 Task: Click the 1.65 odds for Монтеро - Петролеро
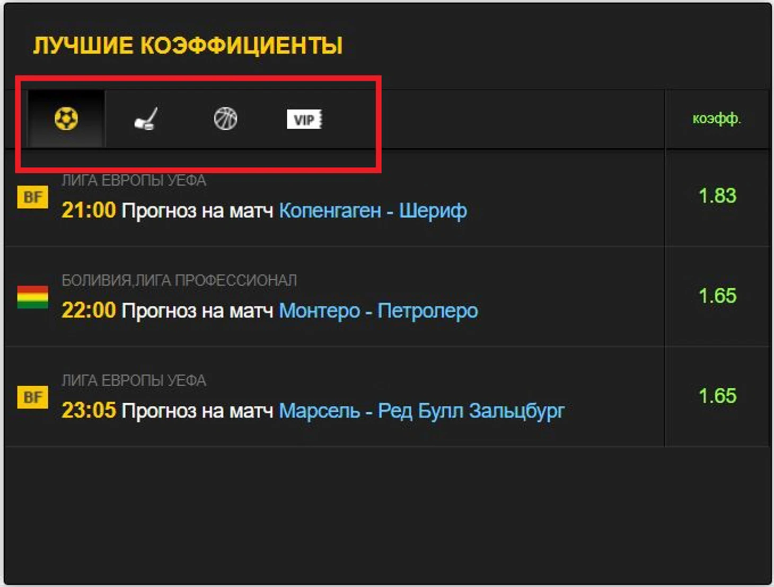coord(717,296)
